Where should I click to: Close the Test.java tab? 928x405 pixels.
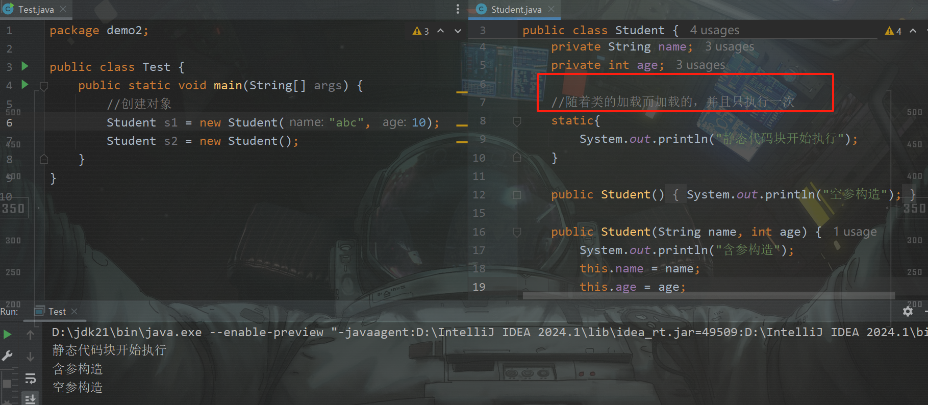click(x=63, y=9)
